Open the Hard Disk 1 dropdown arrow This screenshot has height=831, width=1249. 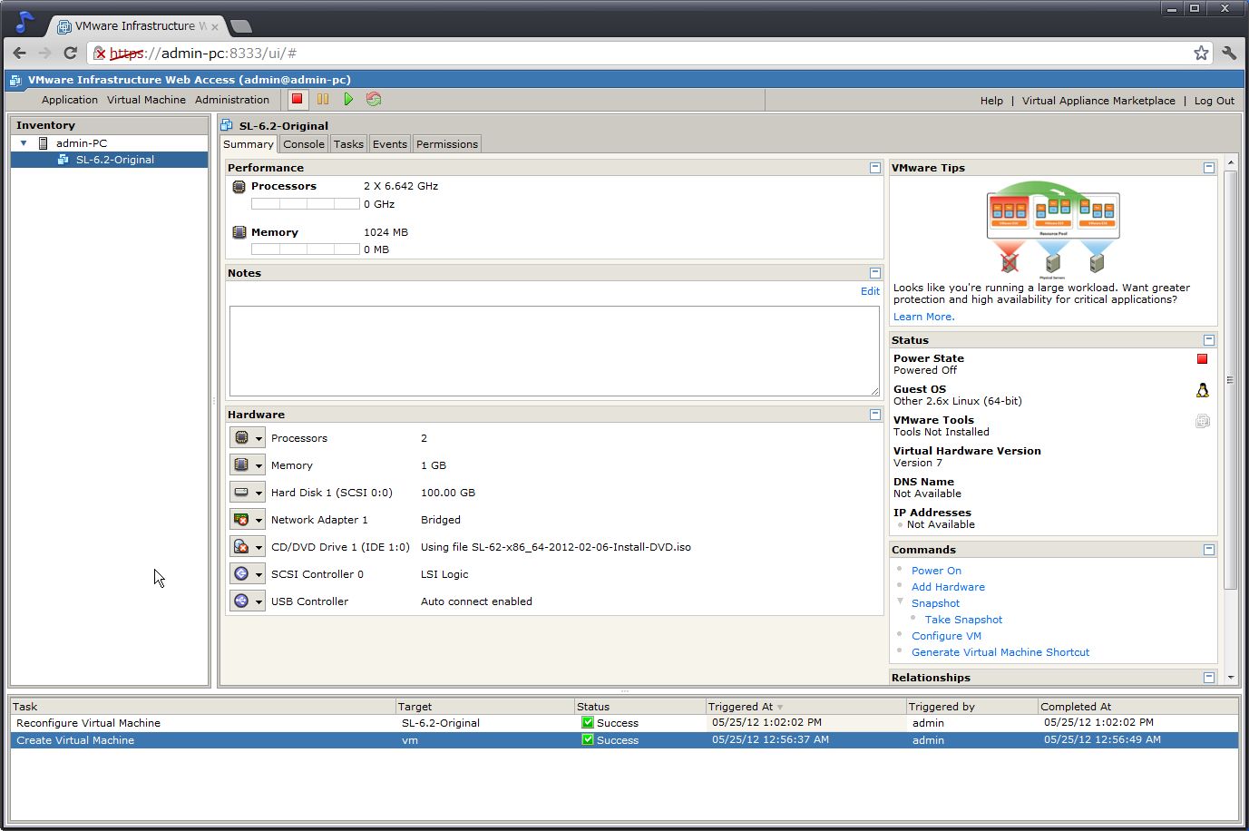coord(259,493)
